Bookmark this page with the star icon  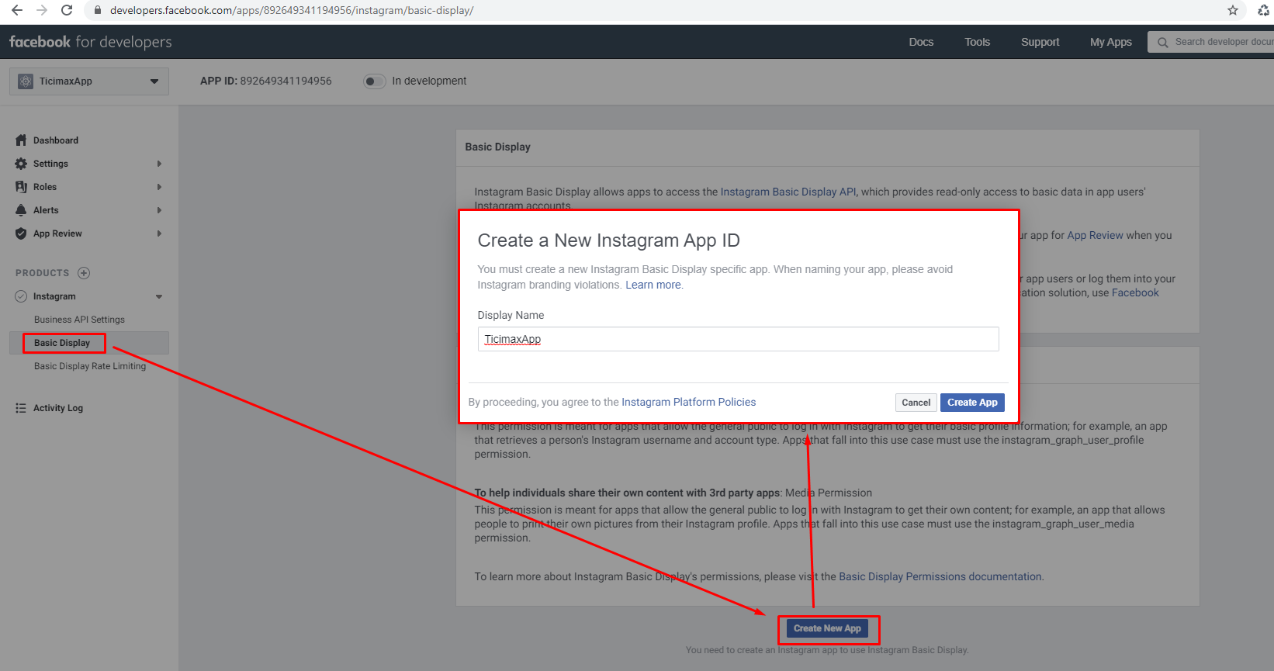(x=1233, y=10)
